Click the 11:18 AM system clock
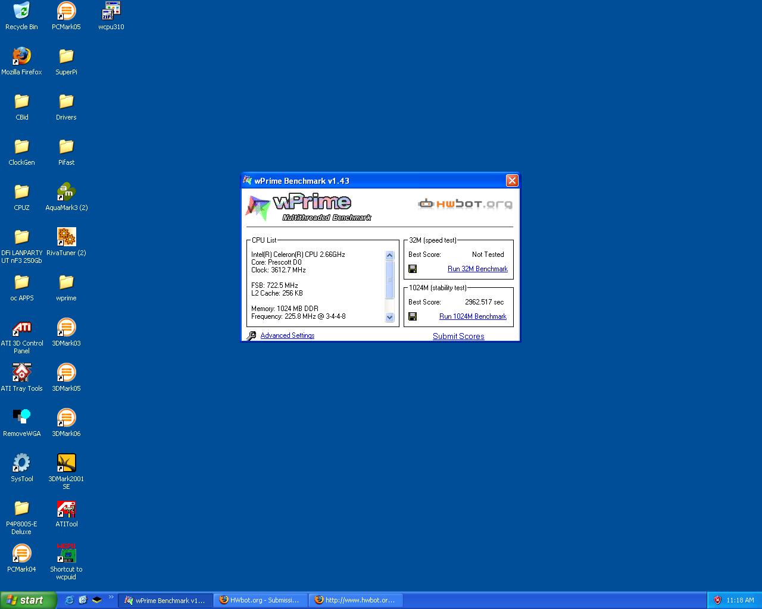This screenshot has height=609, width=762. 740,600
